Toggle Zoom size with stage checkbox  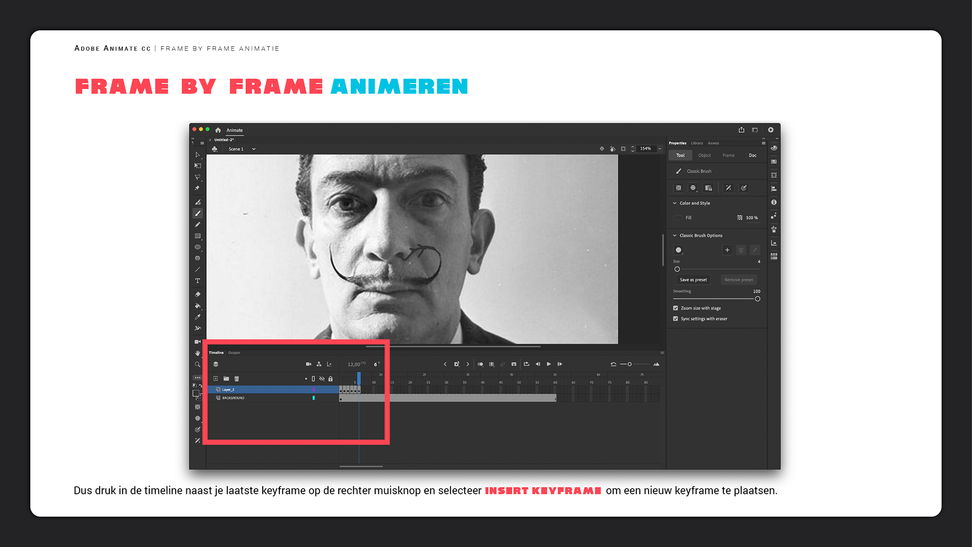[x=675, y=308]
